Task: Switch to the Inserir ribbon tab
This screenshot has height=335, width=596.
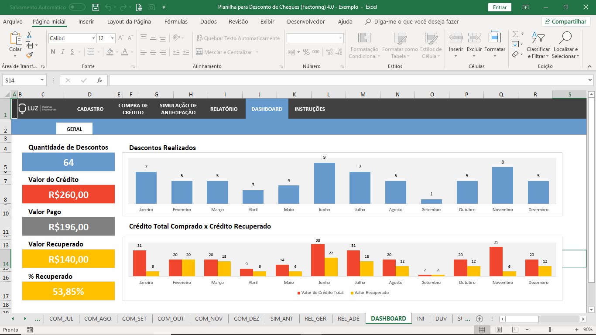Action: (86, 21)
